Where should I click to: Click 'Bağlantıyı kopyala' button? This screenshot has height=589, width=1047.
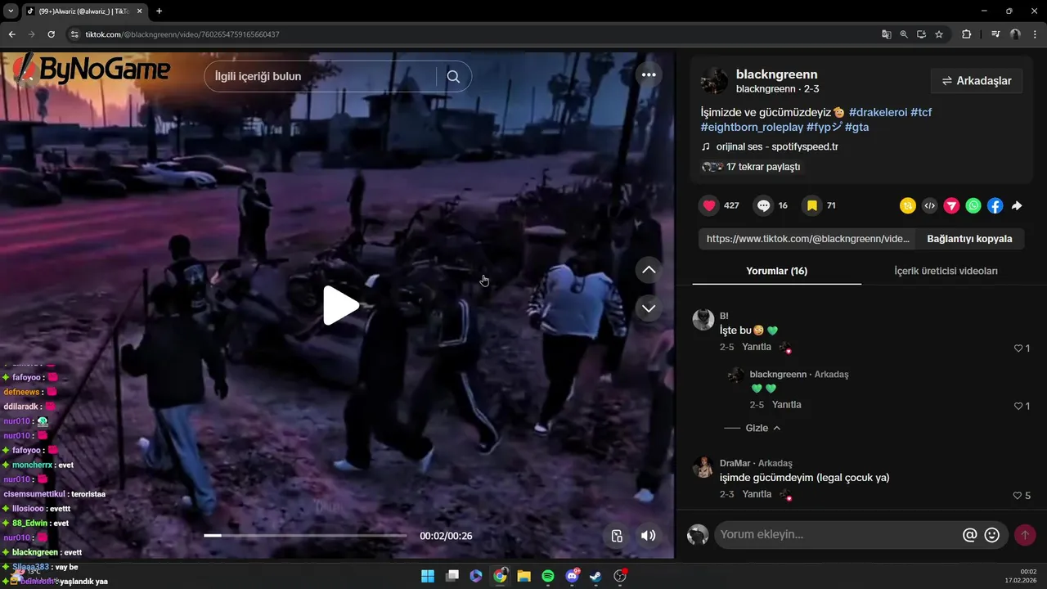tap(969, 239)
